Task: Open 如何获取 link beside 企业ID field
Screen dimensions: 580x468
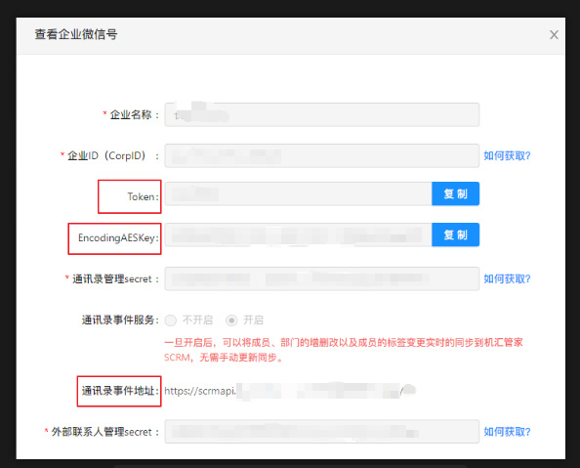Action: [x=507, y=156]
